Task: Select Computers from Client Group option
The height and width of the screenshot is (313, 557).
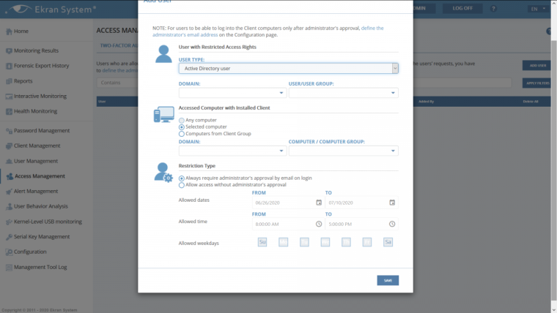Action: click(181, 134)
